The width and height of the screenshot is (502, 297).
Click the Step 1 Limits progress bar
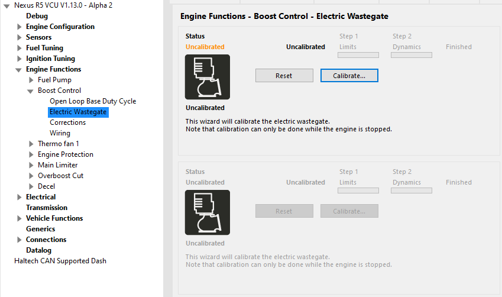358,55
